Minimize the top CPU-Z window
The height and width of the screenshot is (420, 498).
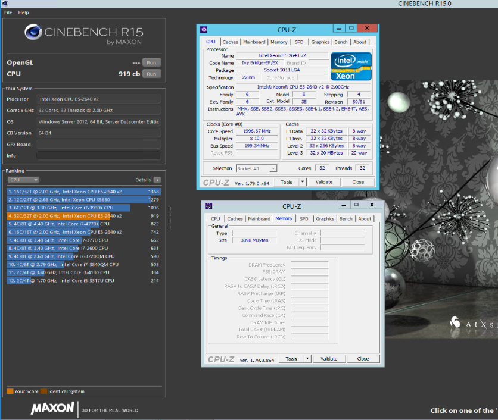339,28
